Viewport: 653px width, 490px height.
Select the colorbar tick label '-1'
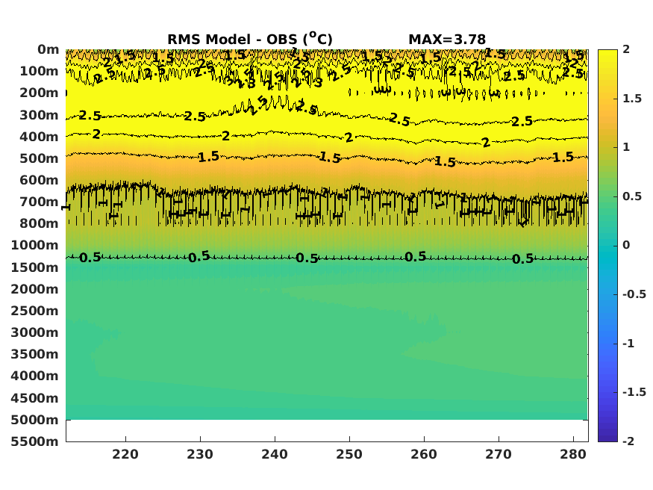[x=628, y=344]
